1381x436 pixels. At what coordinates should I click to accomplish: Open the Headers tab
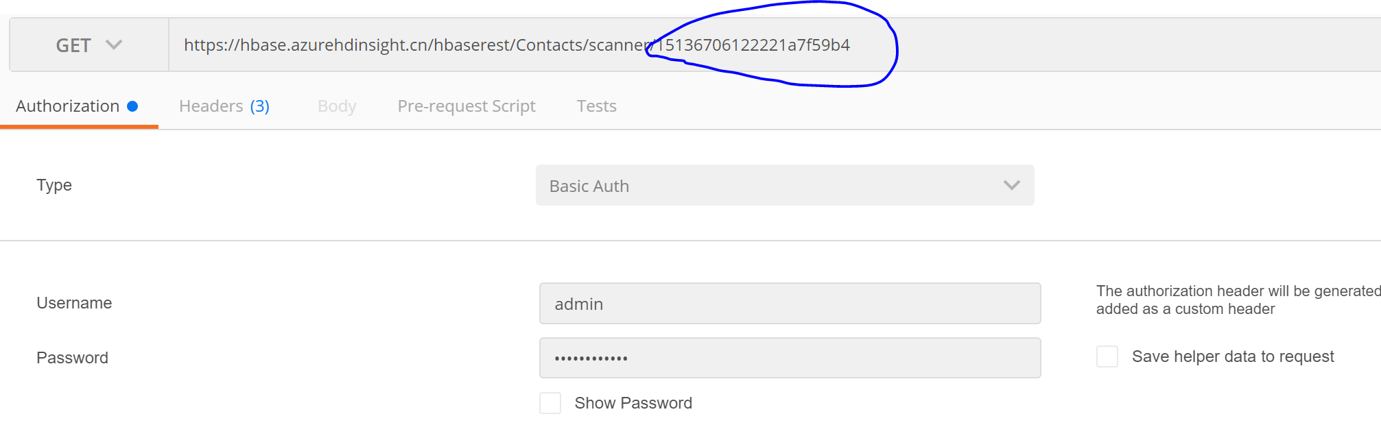(211, 106)
